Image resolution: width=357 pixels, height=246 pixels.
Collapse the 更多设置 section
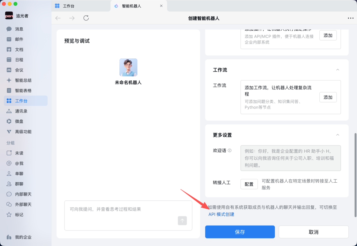[x=337, y=135]
